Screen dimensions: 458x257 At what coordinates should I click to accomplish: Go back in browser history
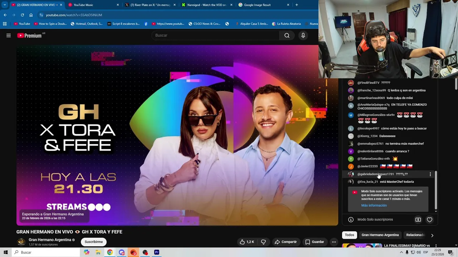click(x=5, y=15)
